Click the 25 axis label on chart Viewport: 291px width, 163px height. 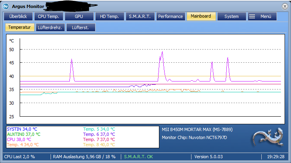coord(12,117)
